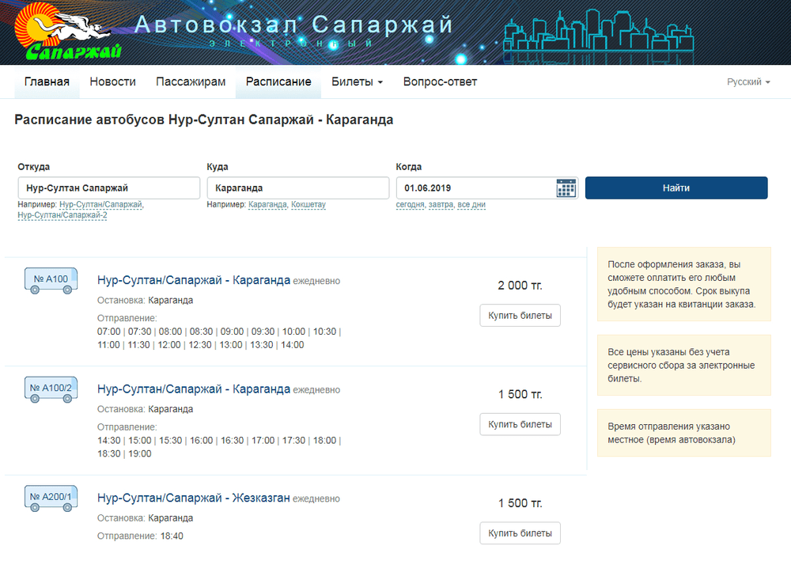The width and height of the screenshot is (791, 561).
Task: Click the date field showing 01.06.2019
Action: (x=476, y=188)
